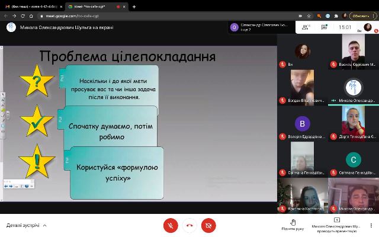This screenshot has height=237, width=379.
Task: Click muted mic icon on Вл tile
Action: (x=282, y=65)
